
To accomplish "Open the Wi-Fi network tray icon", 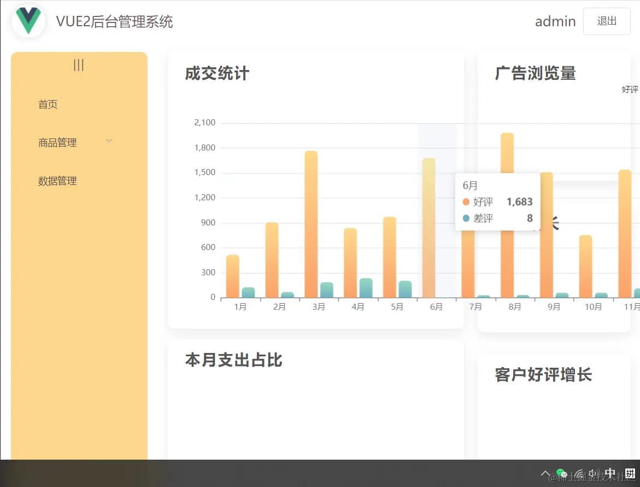I will pyautogui.click(x=579, y=474).
